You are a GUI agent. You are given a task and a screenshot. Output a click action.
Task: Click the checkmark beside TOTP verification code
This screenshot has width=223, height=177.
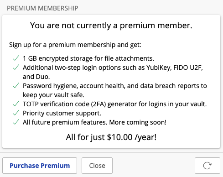[16, 104]
